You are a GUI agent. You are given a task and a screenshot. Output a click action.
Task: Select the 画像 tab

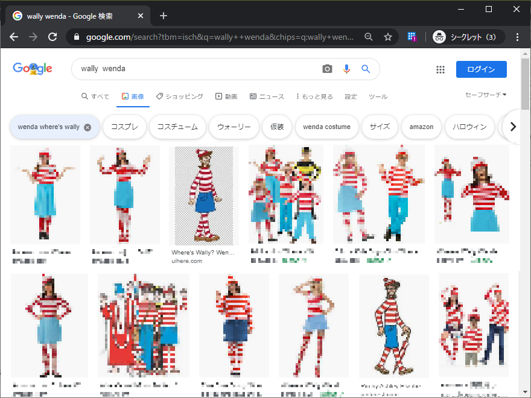pos(133,96)
